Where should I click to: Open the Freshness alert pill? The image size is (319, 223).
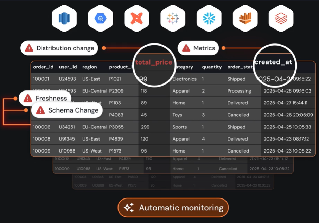[45, 98]
